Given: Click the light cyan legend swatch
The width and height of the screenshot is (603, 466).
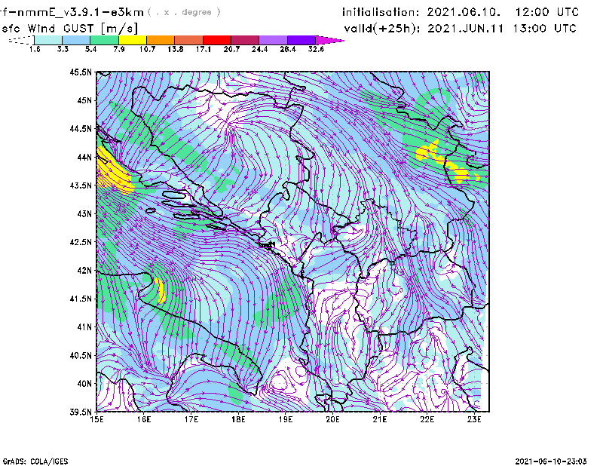Looking at the screenshot, I should pos(48,40).
